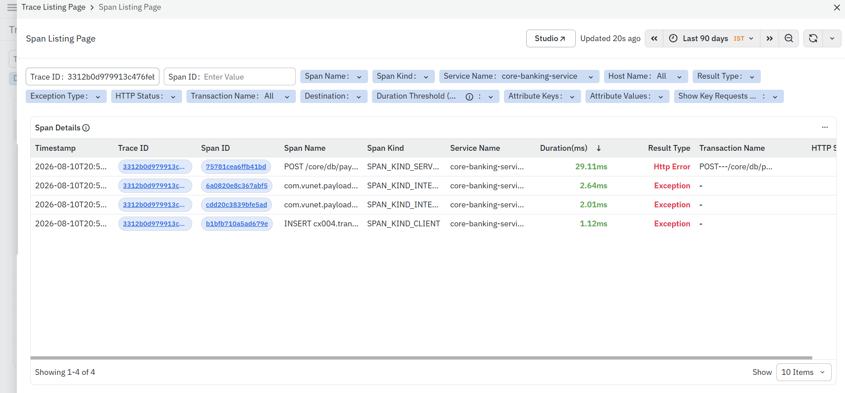The height and width of the screenshot is (393, 845).
Task: Expand Span Name filter dropdown
Action: tap(334, 76)
